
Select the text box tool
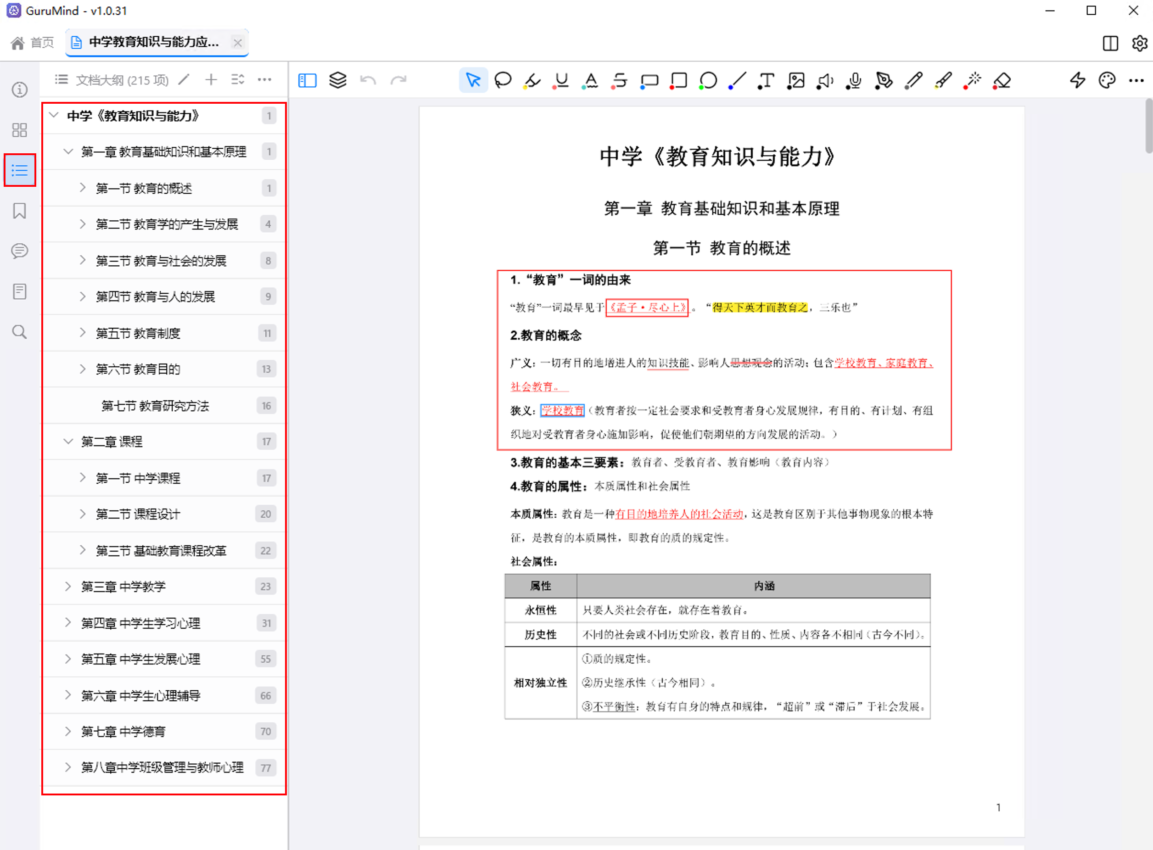coord(766,80)
